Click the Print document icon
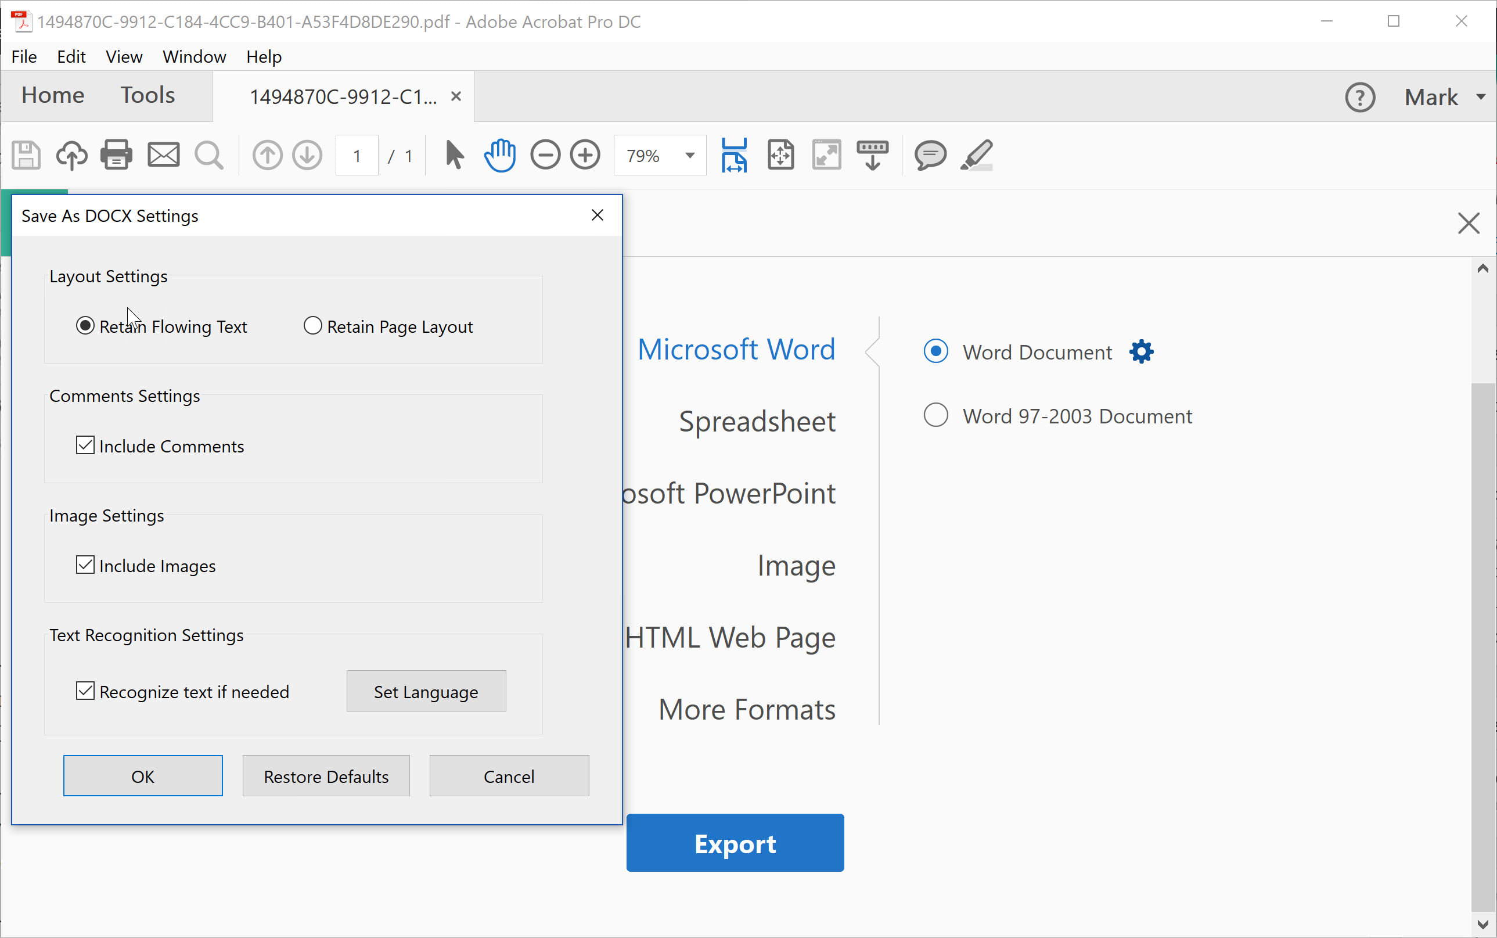 [116, 156]
